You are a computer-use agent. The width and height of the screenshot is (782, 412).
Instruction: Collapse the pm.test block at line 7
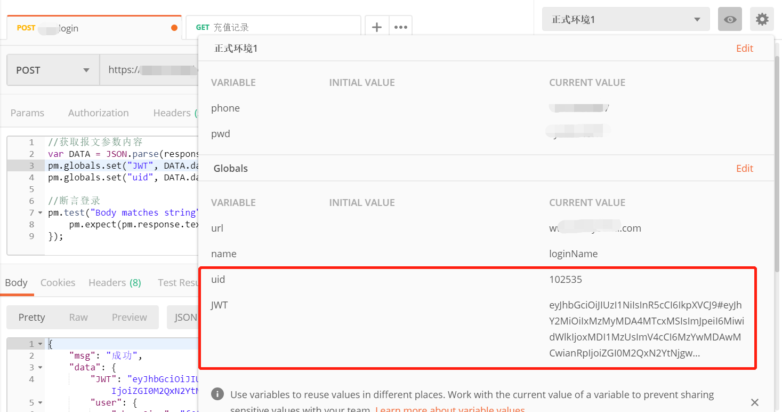point(41,213)
